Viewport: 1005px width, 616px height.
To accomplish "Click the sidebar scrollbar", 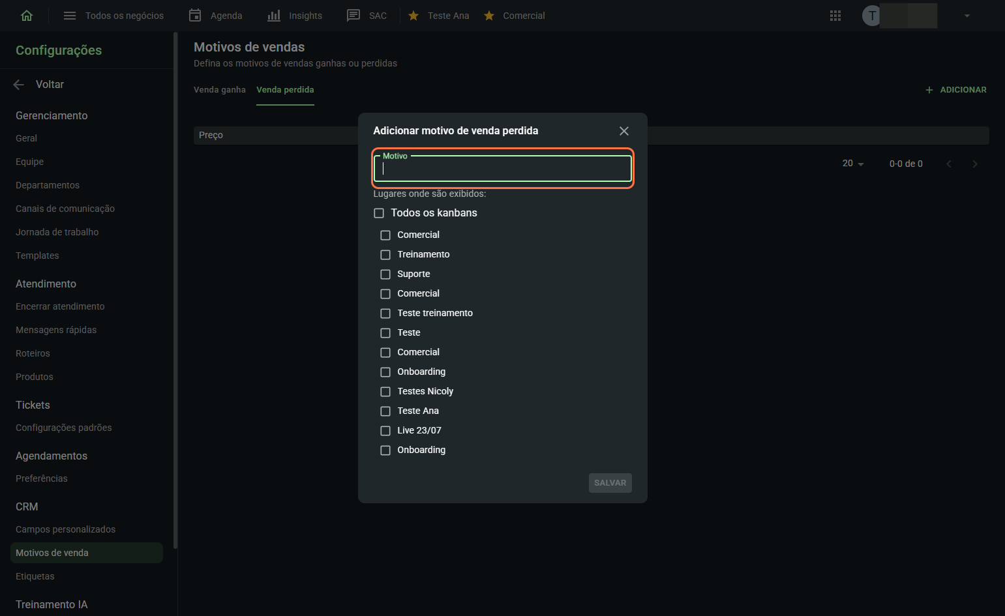I will coord(175,290).
